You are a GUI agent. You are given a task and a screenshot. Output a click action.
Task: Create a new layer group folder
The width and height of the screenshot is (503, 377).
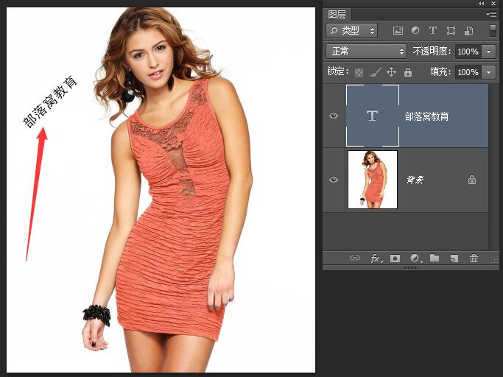click(x=435, y=258)
